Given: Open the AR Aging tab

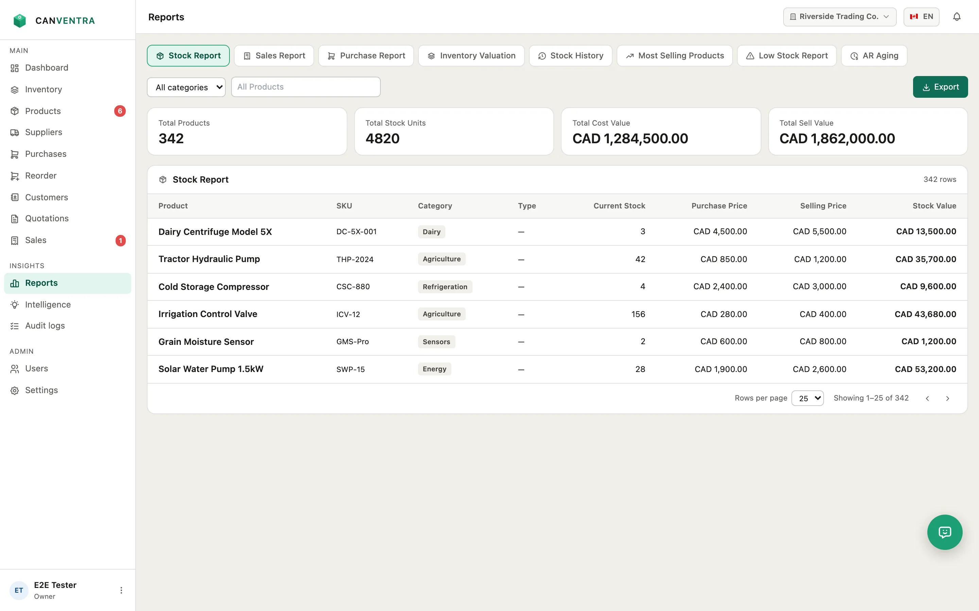Looking at the screenshot, I should 874,56.
